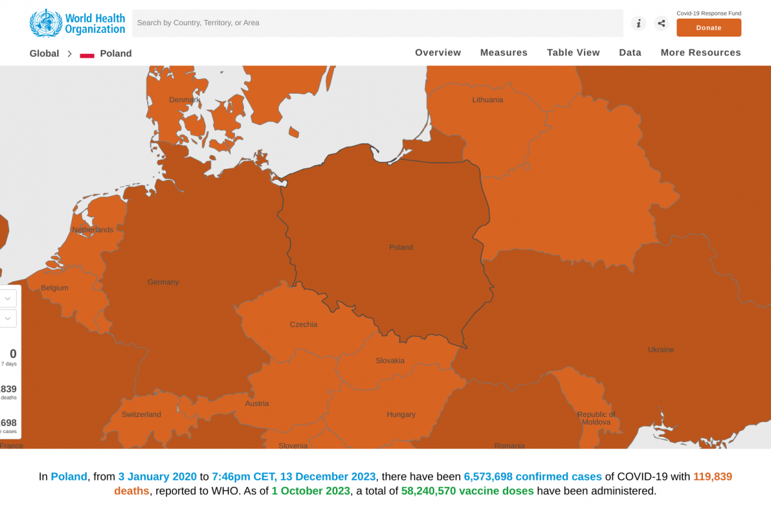This screenshot has width=771, height=514.
Task: Go back to Global in breadcrumb
Action: point(44,54)
